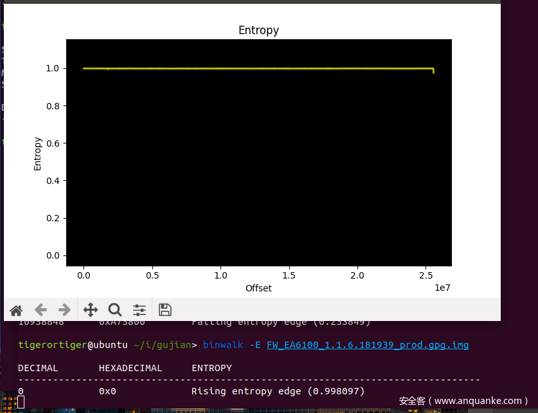Click the binwalk command in terminal
This screenshot has width=538, height=413.
[222, 345]
